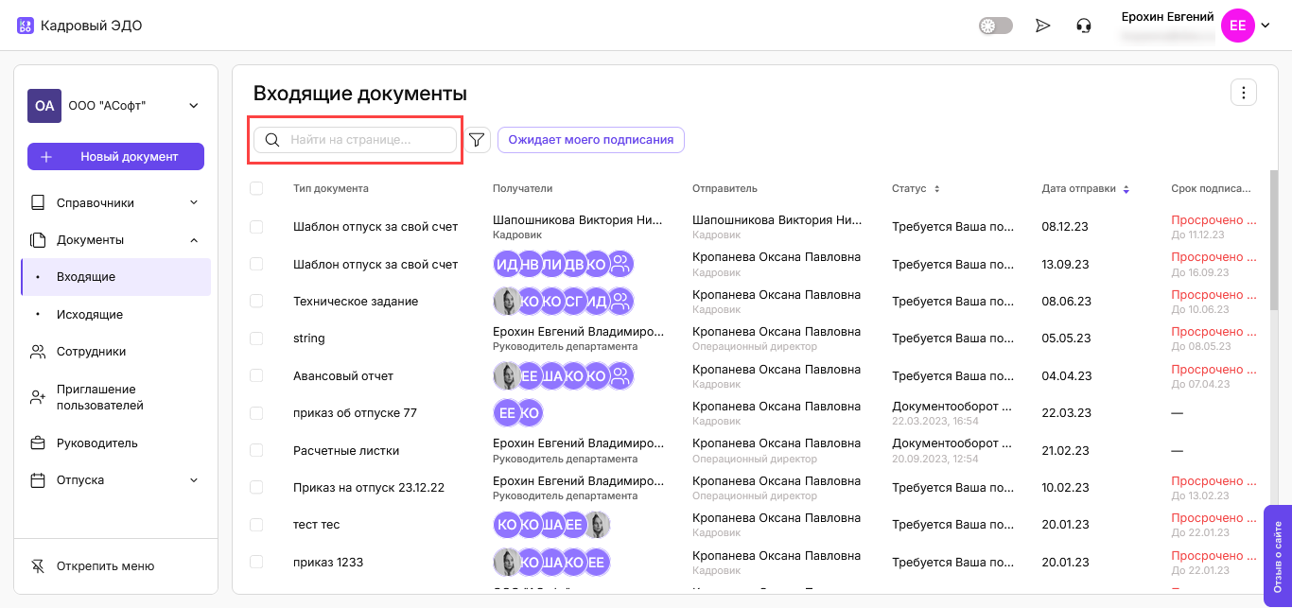Viewport: 1292px width, 608px height.
Task: Select the checkbox for Авансовый отчет row
Action: point(256,375)
